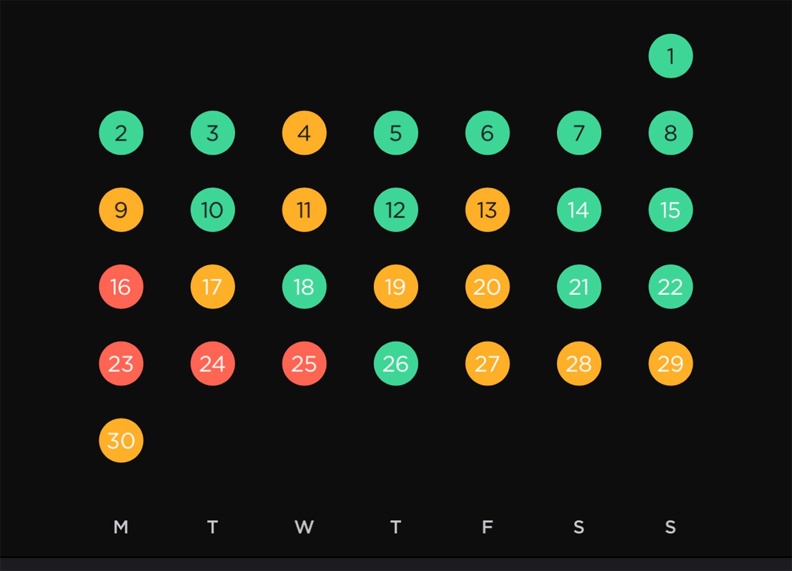792x571 pixels.
Task: Select day 15 on the calendar
Action: (x=670, y=210)
